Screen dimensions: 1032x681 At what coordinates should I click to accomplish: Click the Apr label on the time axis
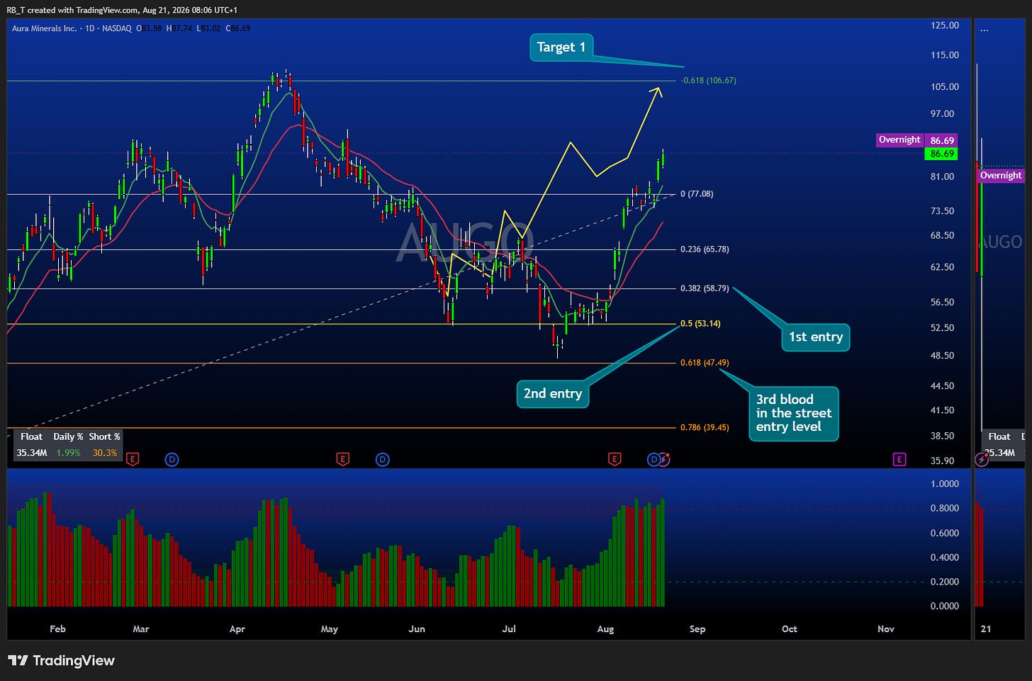237,629
